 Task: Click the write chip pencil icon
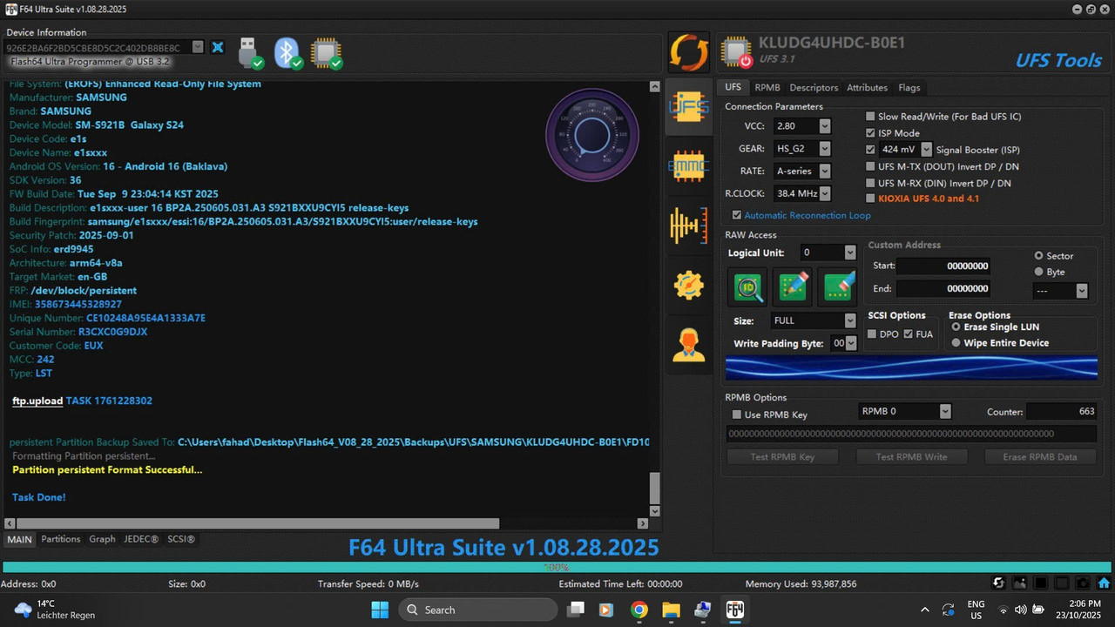(x=794, y=287)
